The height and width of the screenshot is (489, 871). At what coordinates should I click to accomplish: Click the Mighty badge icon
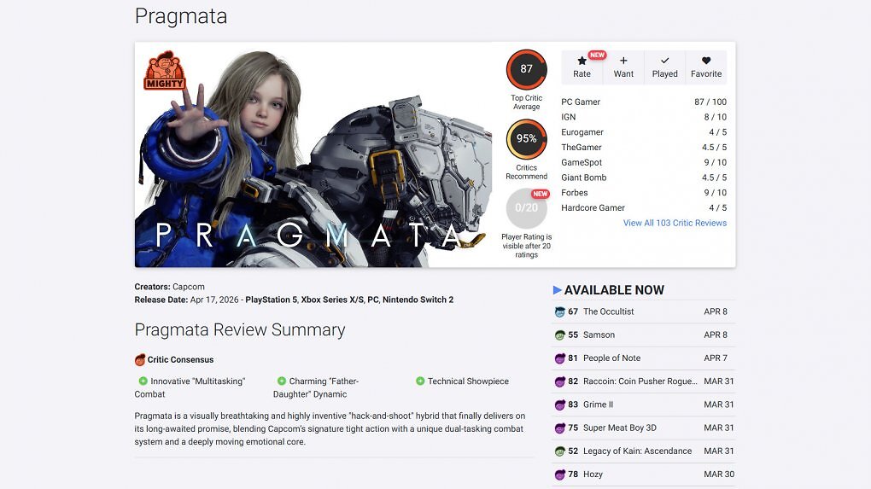[164, 71]
